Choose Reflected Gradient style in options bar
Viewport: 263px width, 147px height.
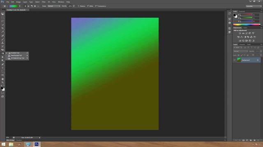[x=35, y=6]
